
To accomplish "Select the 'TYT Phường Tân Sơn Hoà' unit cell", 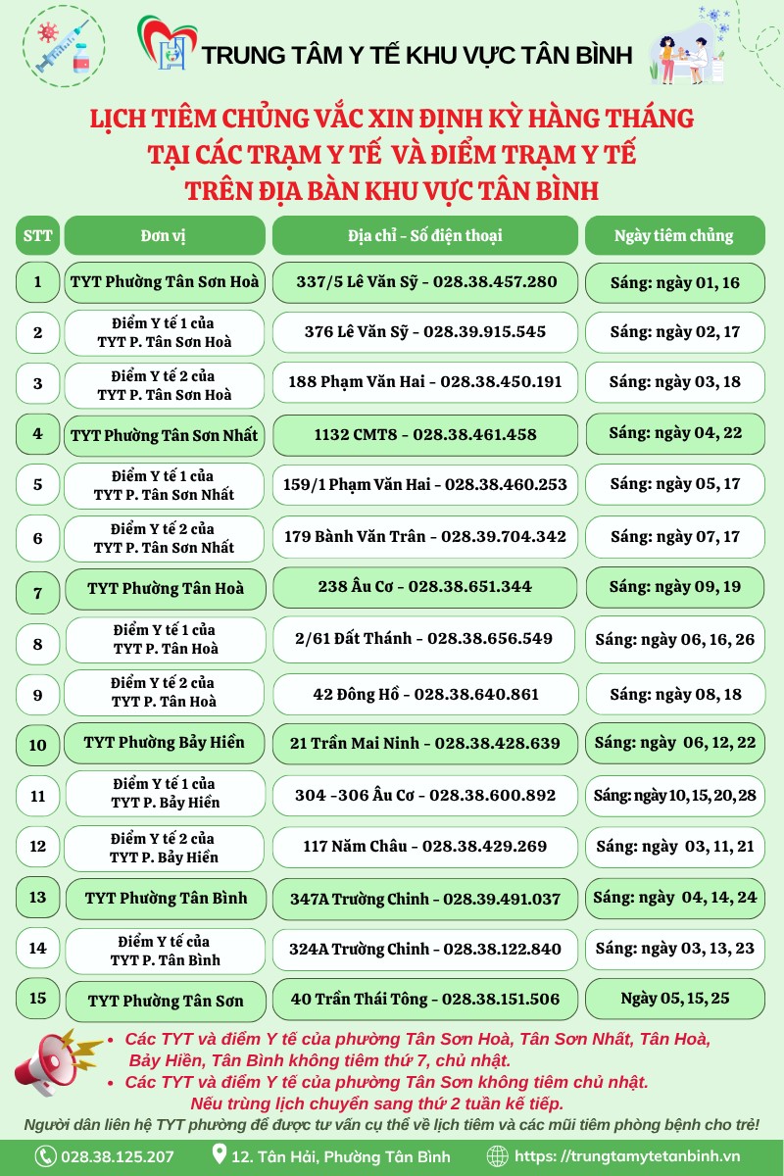I will (164, 282).
